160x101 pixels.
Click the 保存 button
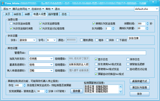(139, 94)
